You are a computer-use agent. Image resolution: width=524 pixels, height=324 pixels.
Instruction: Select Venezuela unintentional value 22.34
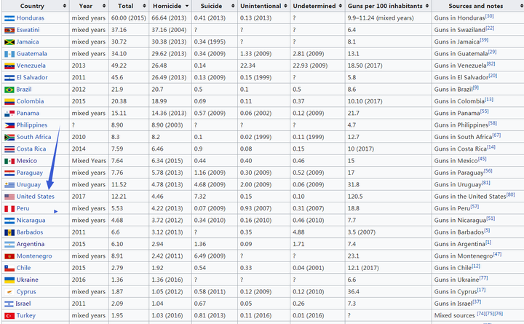pyautogui.click(x=247, y=66)
